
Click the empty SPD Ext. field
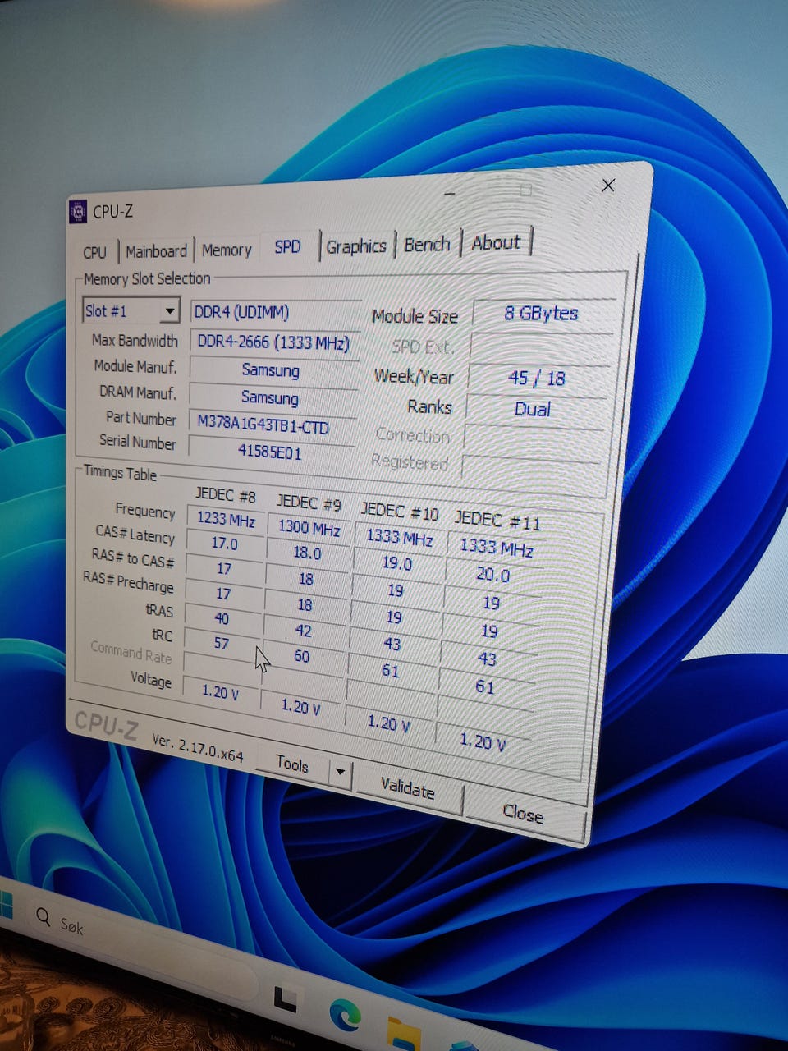(542, 347)
